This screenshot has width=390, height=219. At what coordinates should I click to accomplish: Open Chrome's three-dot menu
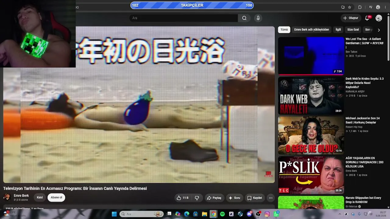click(385, 7)
